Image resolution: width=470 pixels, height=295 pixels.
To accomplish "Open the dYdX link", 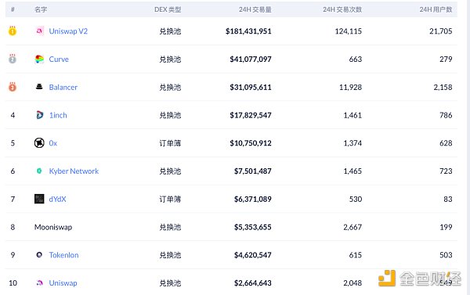I will coord(57,200).
